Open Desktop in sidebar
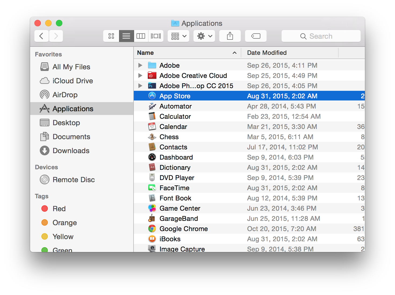The width and height of the screenshot is (395, 295). point(82,123)
